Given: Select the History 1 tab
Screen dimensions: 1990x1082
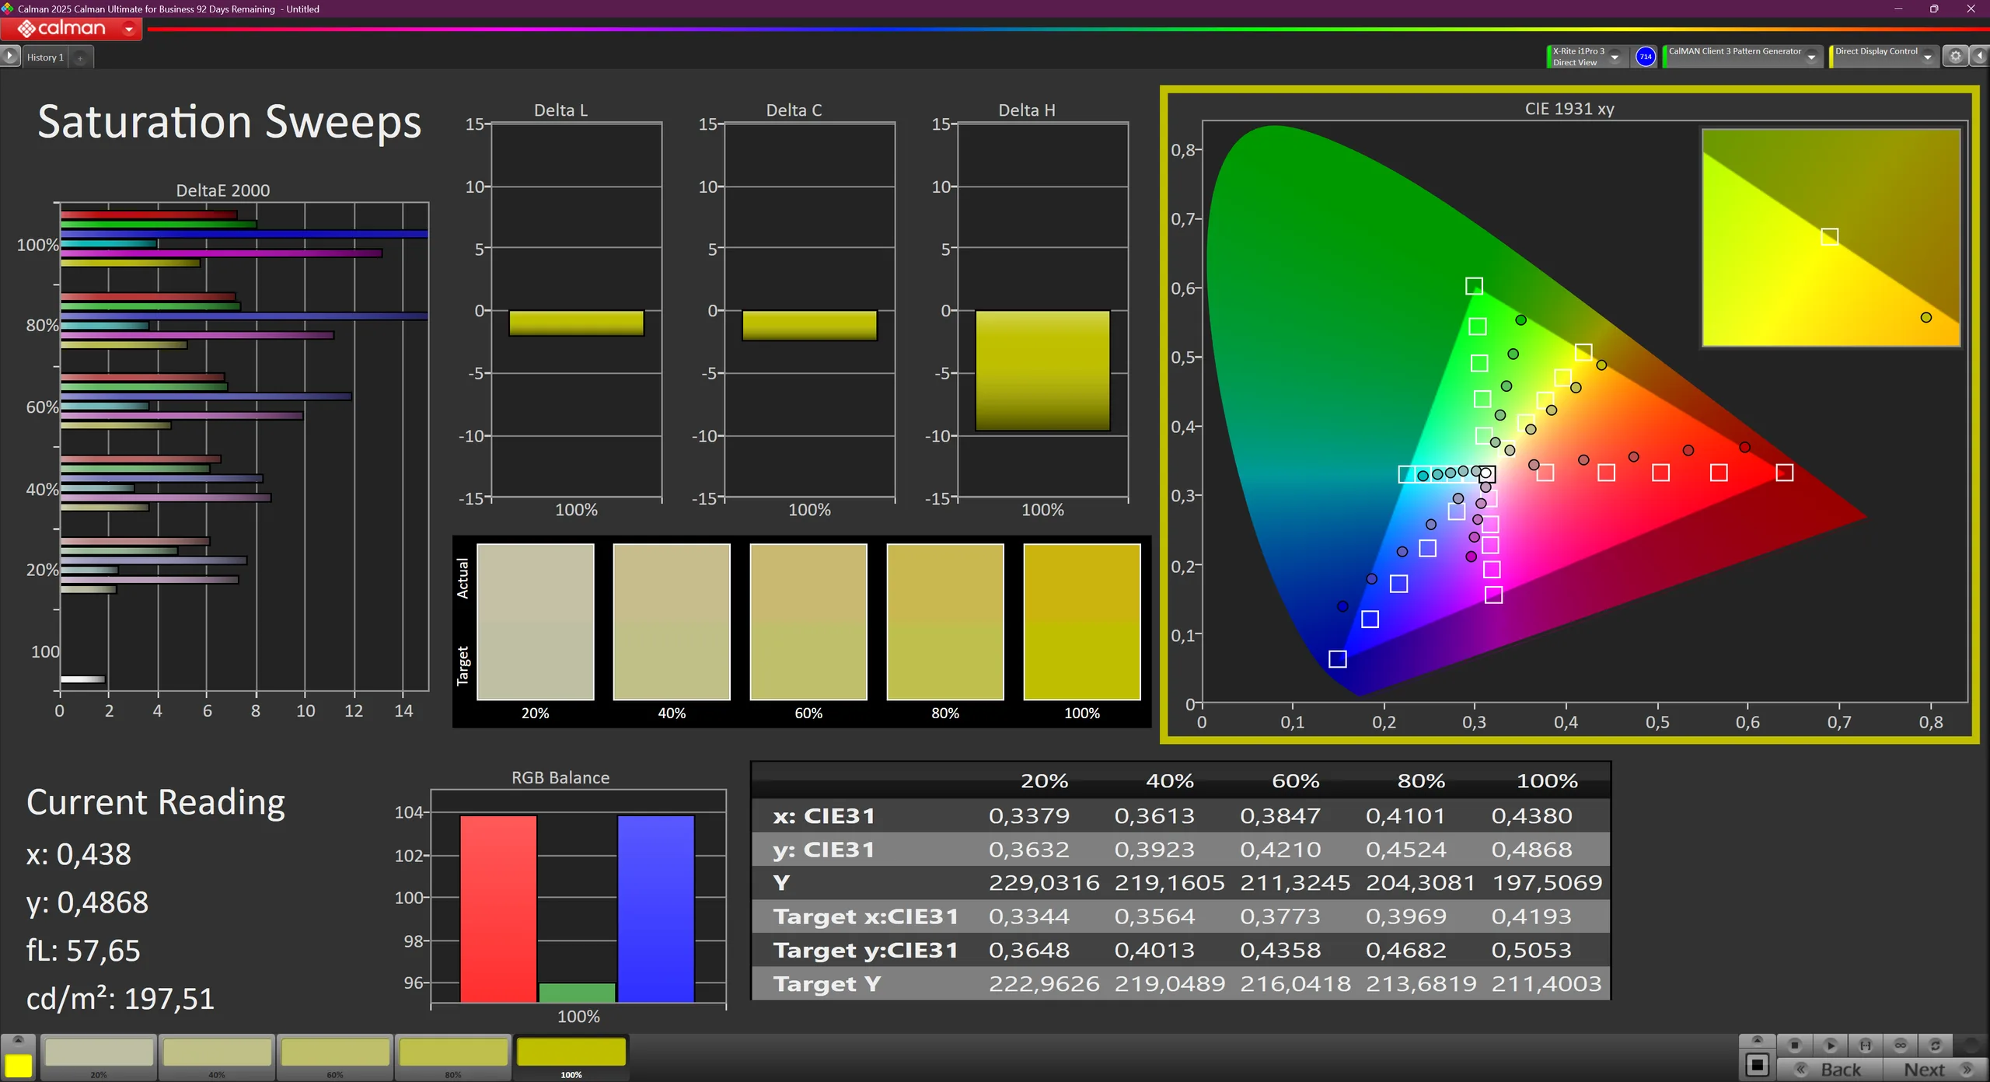Looking at the screenshot, I should click(x=45, y=58).
